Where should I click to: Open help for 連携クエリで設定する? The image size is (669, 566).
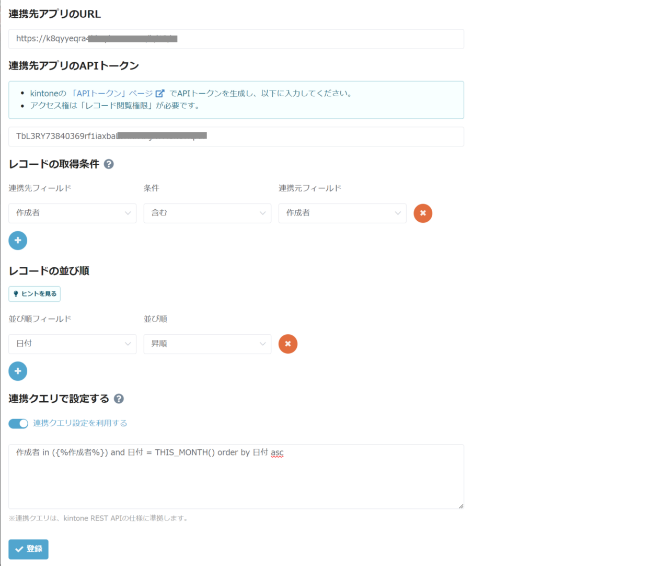pos(119,399)
